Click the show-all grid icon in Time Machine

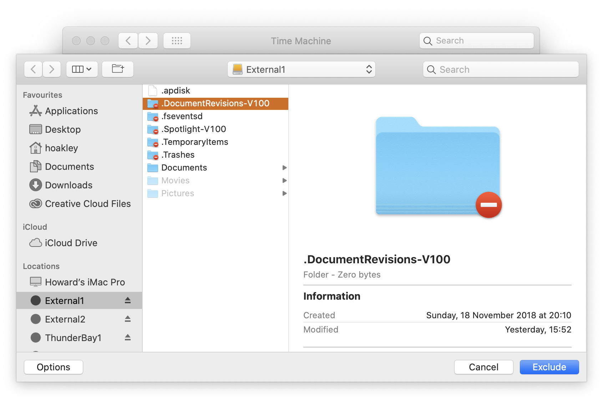[177, 41]
